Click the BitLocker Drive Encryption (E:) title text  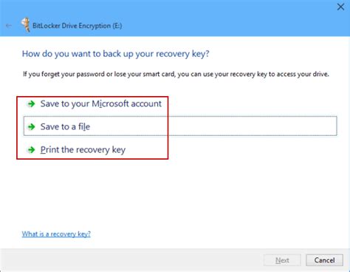click(78, 26)
